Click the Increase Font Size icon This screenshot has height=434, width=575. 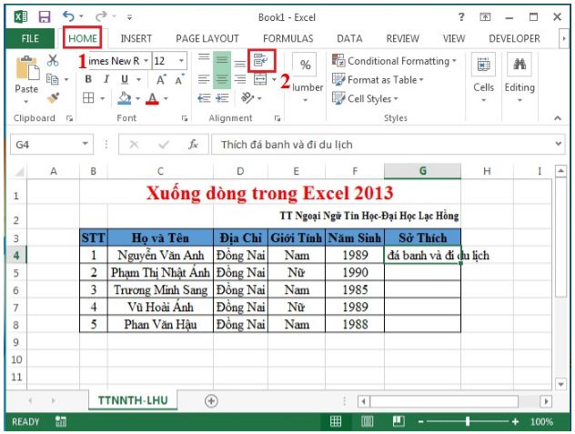click(x=161, y=80)
